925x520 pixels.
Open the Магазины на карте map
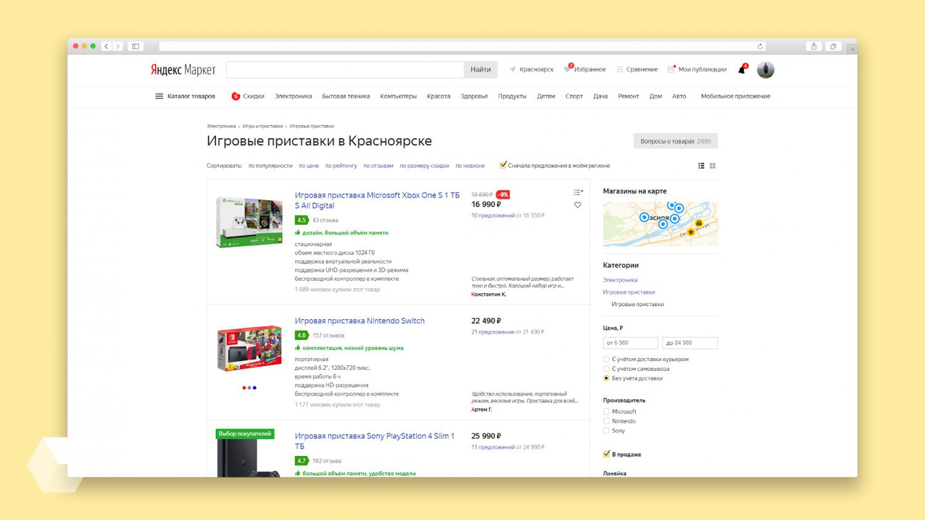coord(660,224)
